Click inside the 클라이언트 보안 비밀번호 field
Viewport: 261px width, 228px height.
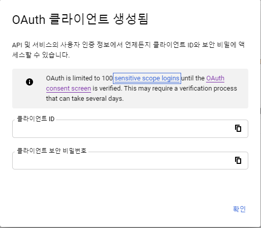tap(130, 160)
